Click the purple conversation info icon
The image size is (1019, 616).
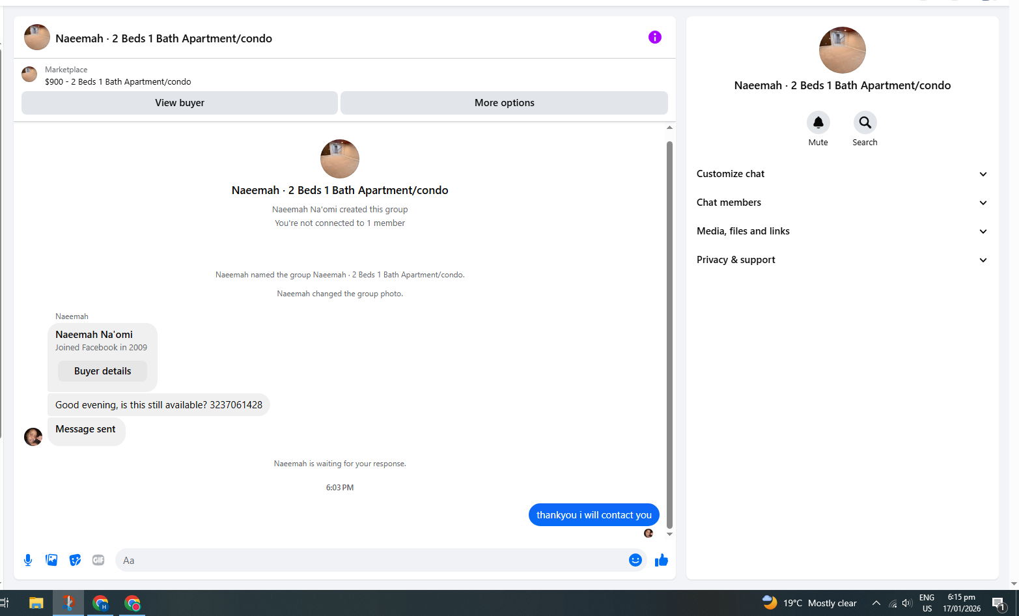tap(655, 37)
